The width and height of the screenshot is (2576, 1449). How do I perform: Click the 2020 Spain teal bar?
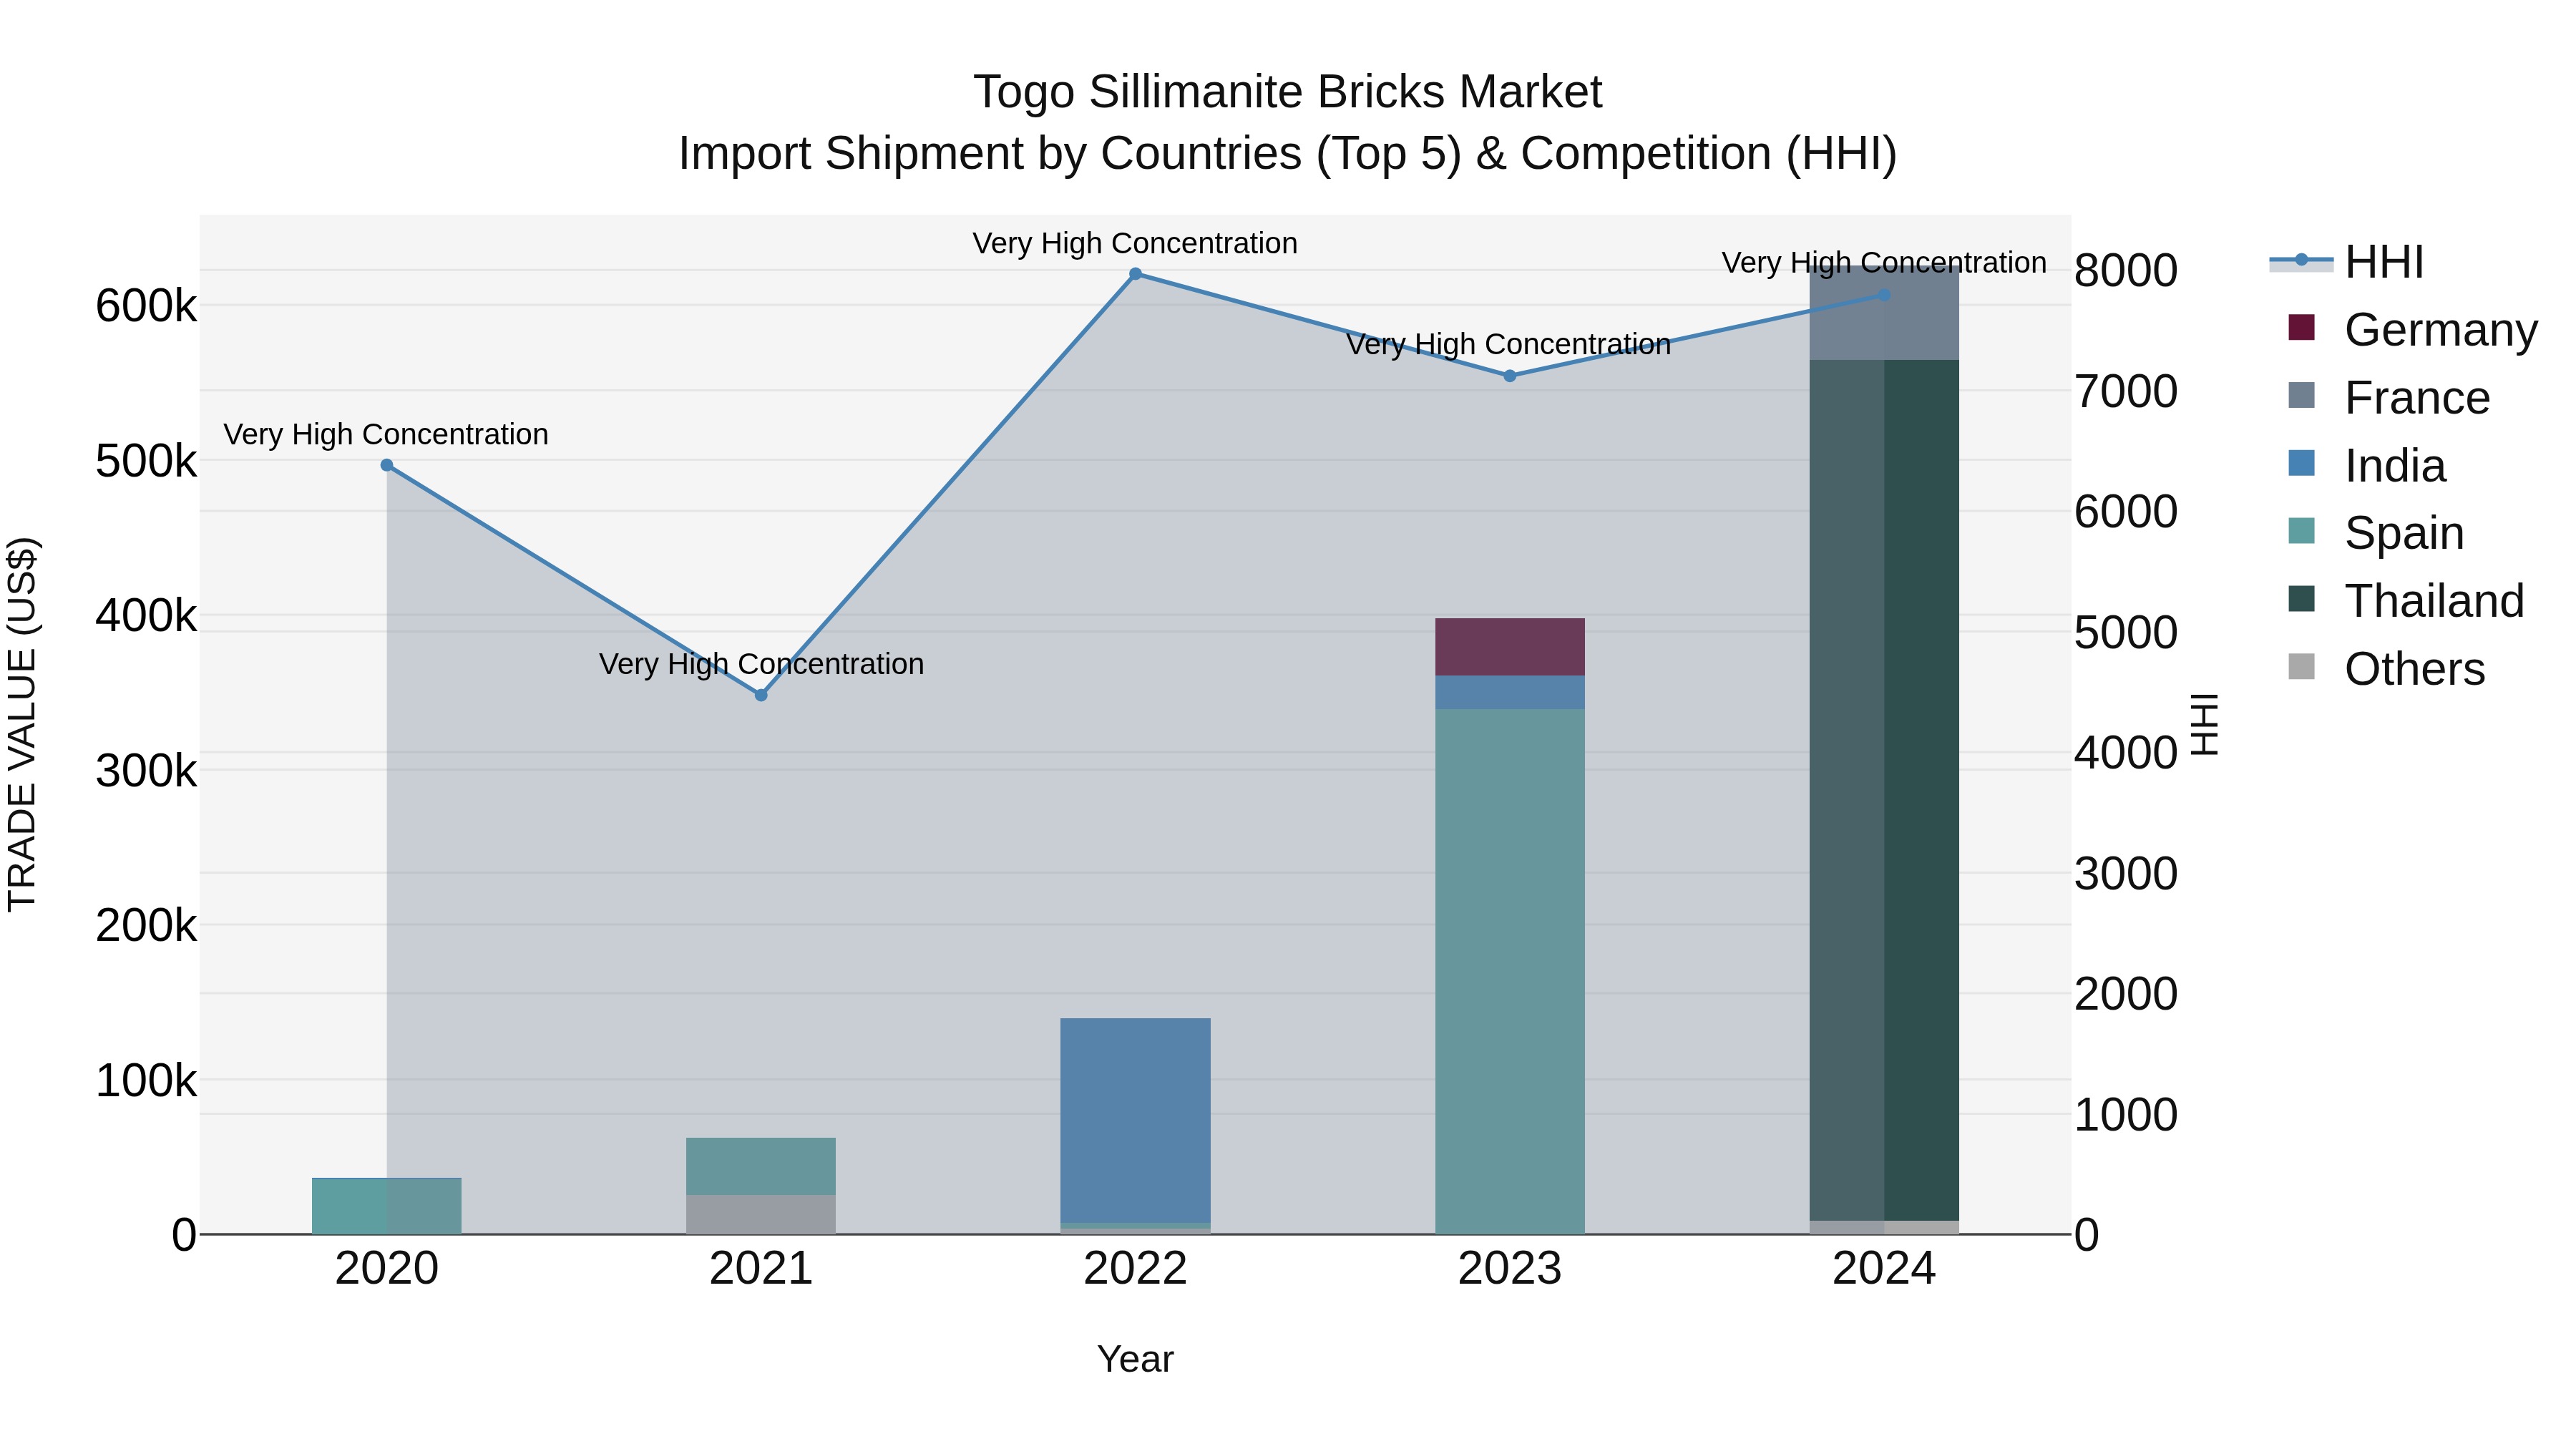click(x=387, y=1206)
